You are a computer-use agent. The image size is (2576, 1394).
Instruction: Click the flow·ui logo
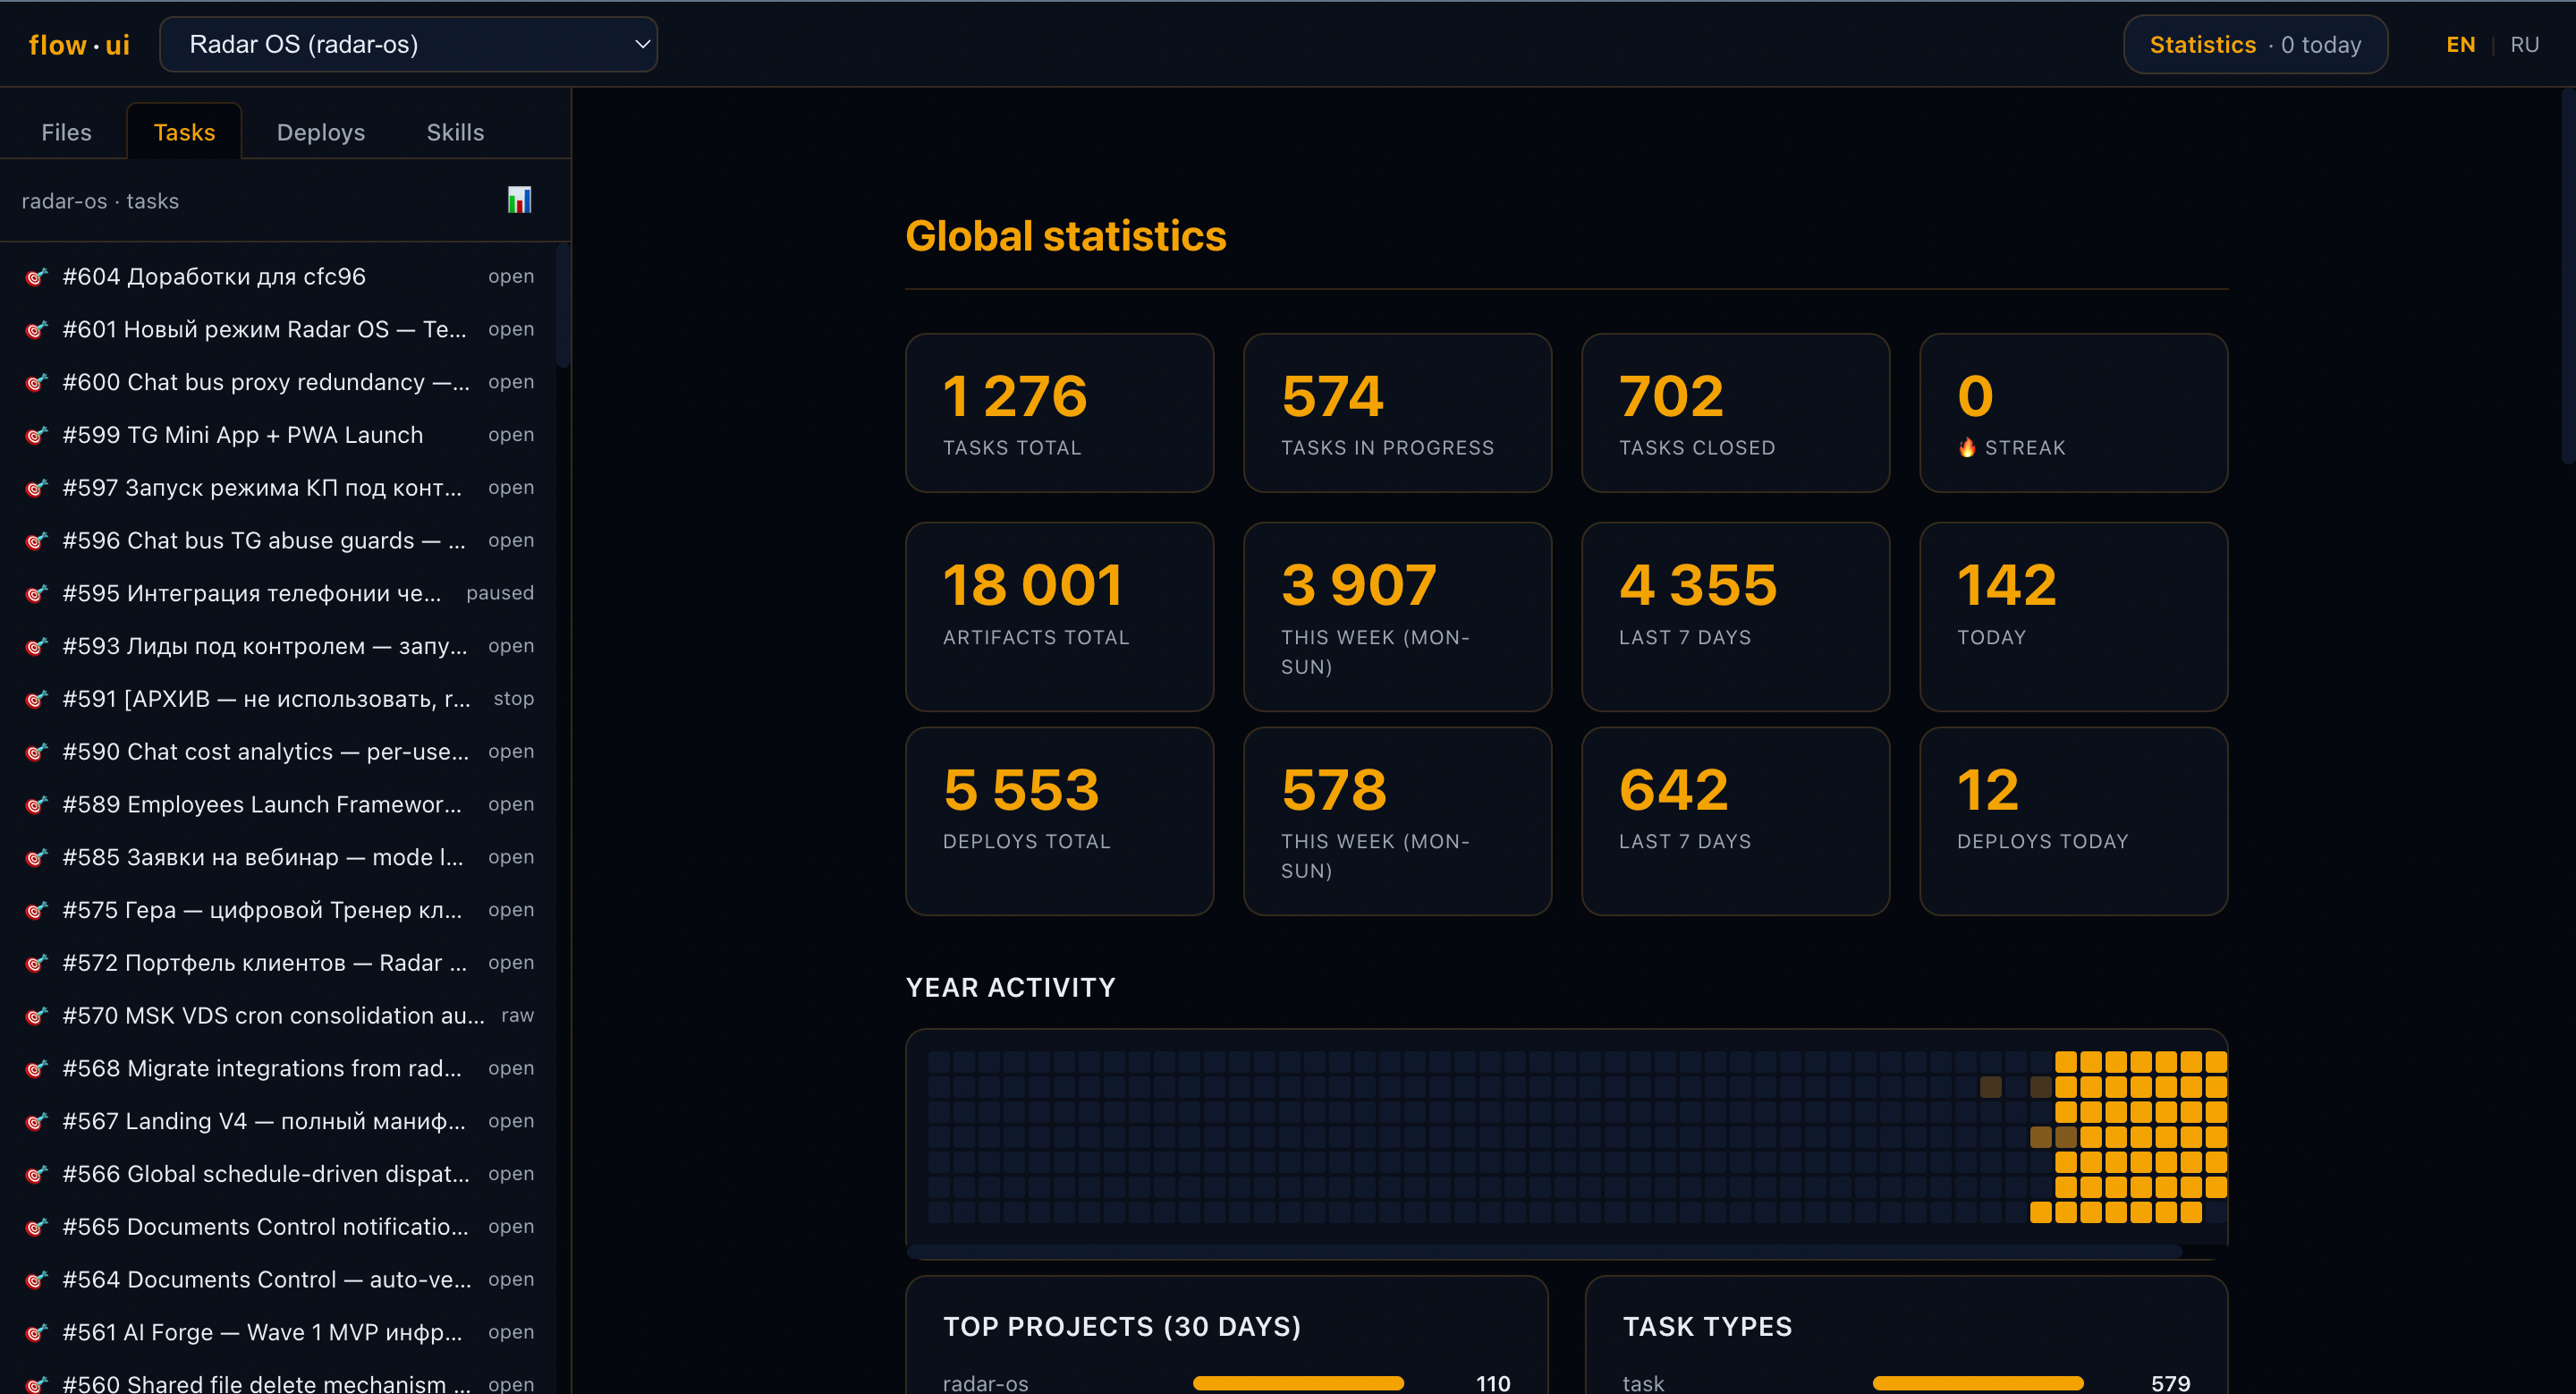point(79,45)
